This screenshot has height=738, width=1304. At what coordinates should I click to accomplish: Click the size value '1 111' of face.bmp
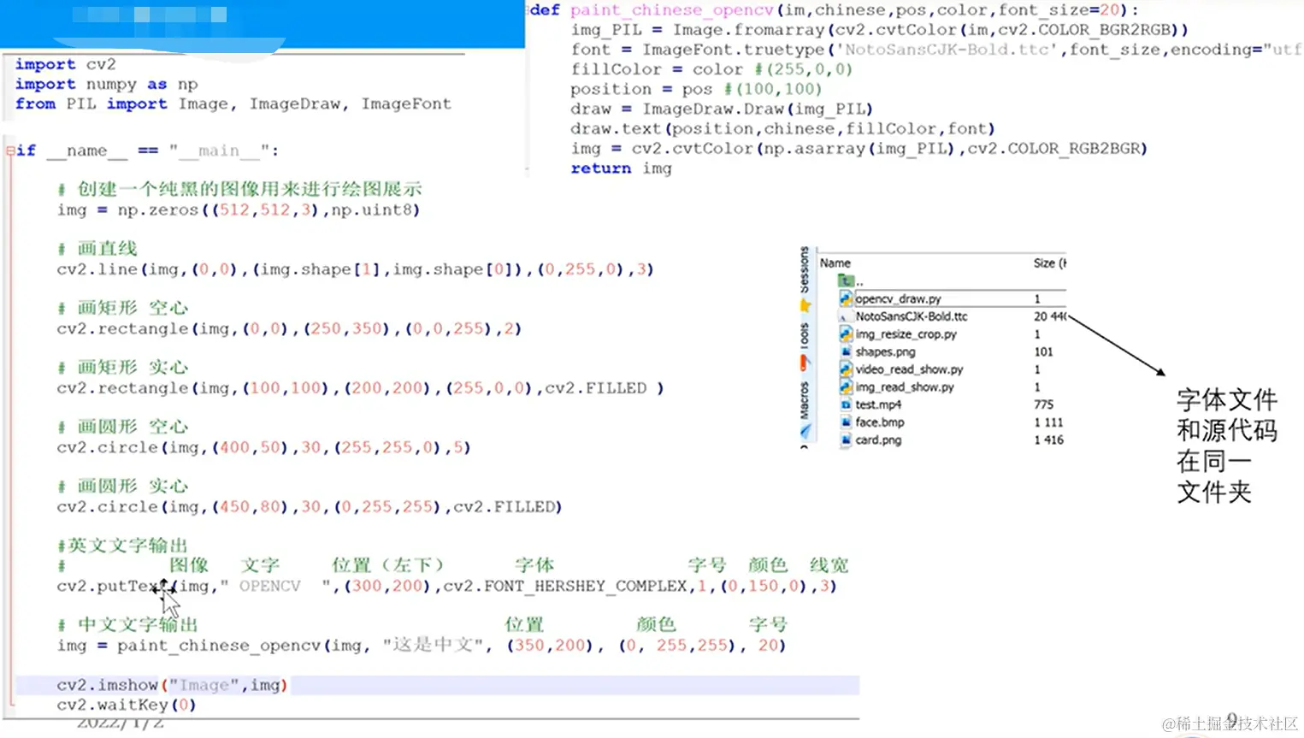point(1048,422)
